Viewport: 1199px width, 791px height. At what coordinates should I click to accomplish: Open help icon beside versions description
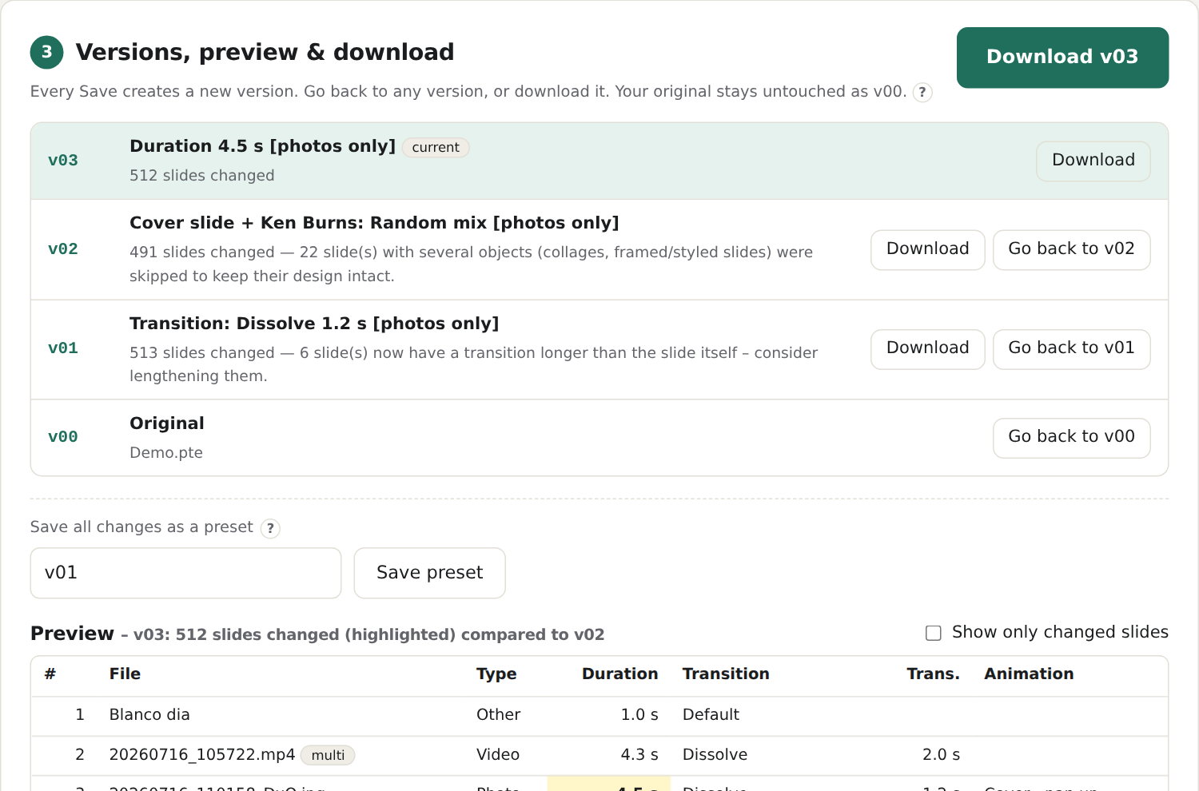pos(922,93)
